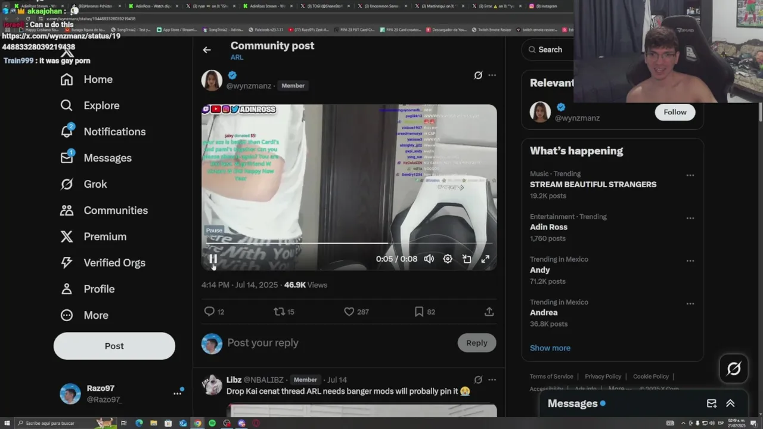The image size is (763, 429).
Task: Open Privacy Policy link
Action: coord(603,377)
